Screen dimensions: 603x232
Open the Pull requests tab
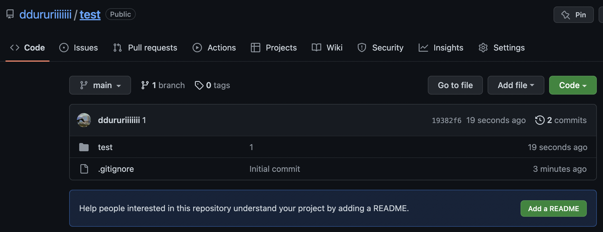(145, 48)
